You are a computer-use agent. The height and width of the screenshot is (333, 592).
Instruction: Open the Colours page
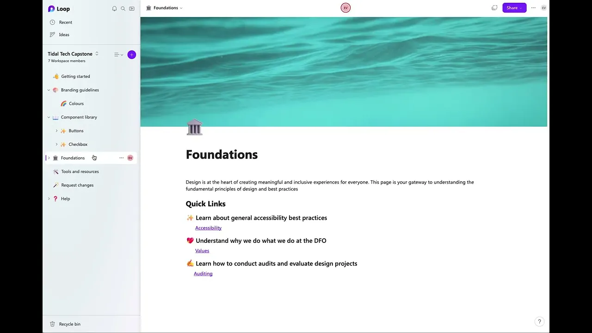point(76,104)
